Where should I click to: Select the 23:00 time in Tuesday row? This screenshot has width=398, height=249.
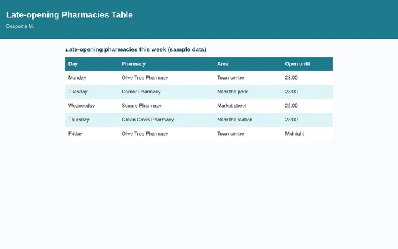(x=307, y=92)
